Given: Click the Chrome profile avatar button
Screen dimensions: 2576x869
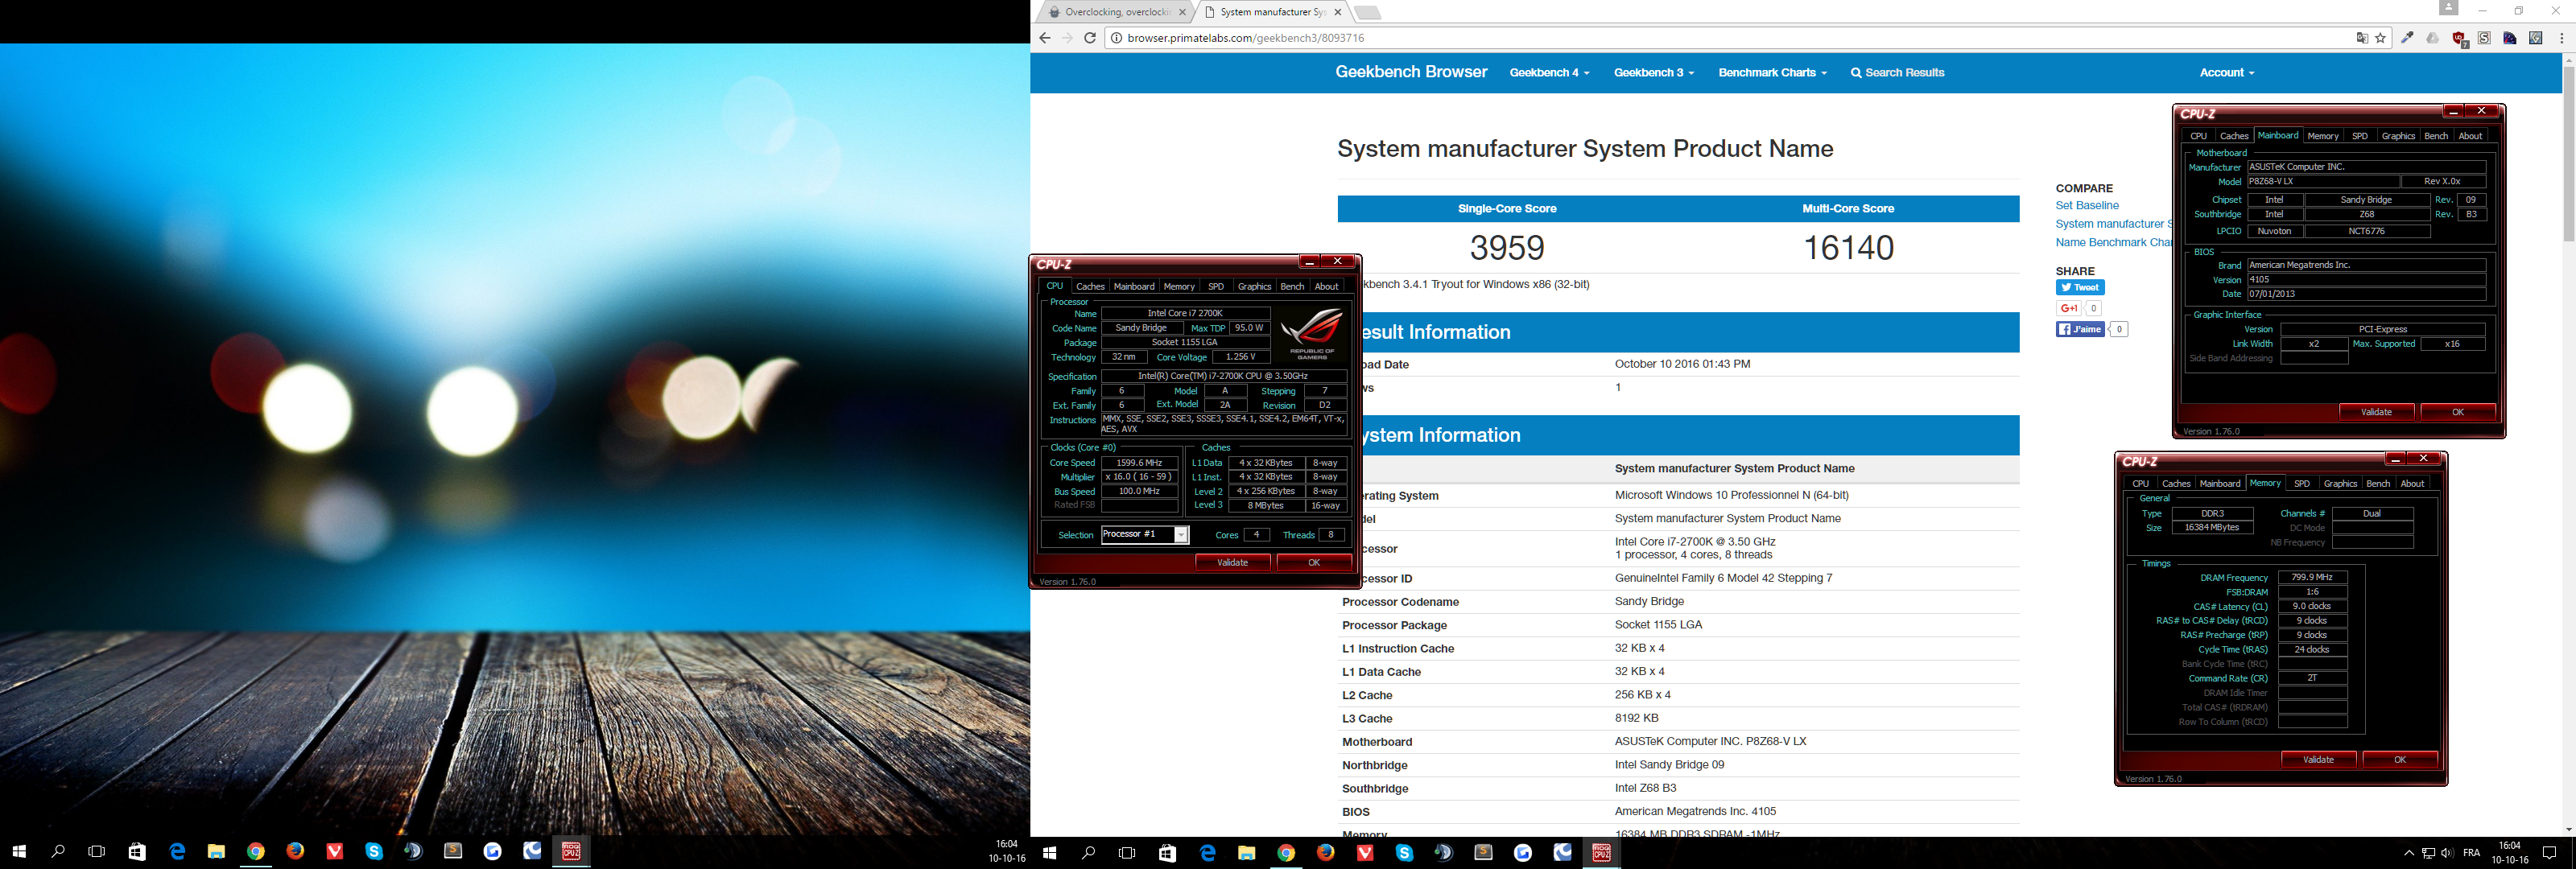Looking at the screenshot, I should pos(2448,8).
